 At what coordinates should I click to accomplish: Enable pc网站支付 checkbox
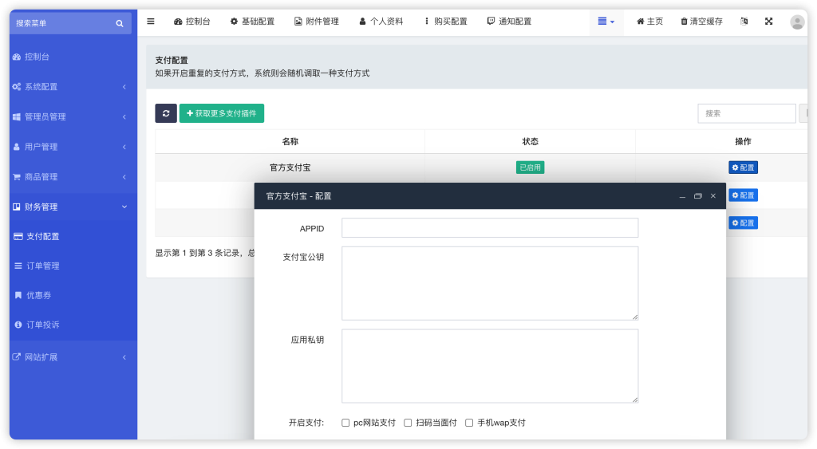(345, 423)
